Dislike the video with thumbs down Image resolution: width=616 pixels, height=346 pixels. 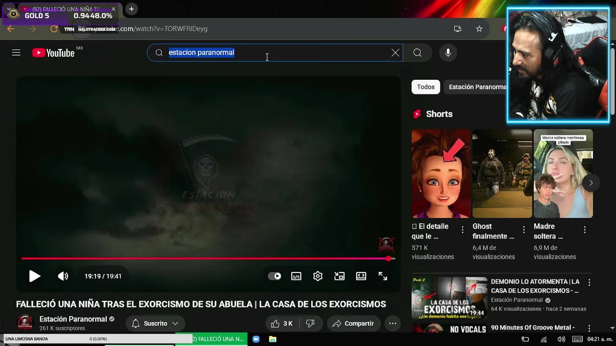pos(310,323)
